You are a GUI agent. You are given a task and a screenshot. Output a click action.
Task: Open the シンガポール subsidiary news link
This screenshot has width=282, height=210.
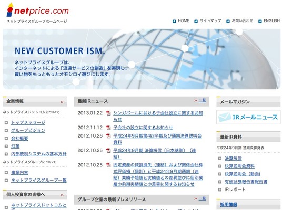(x=158, y=116)
